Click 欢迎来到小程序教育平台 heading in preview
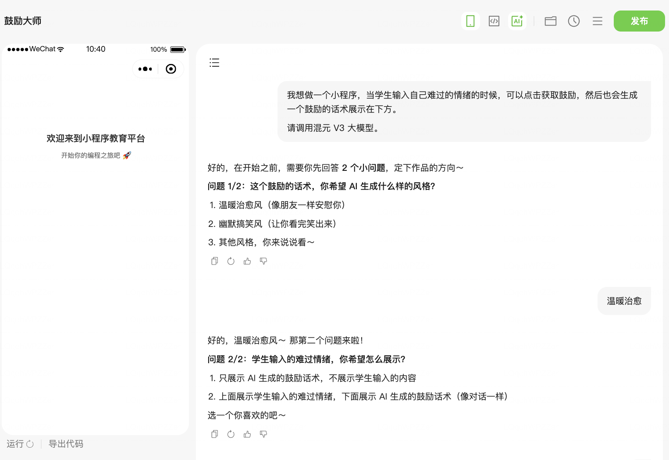Viewport: 669px width, 460px height. [96, 138]
